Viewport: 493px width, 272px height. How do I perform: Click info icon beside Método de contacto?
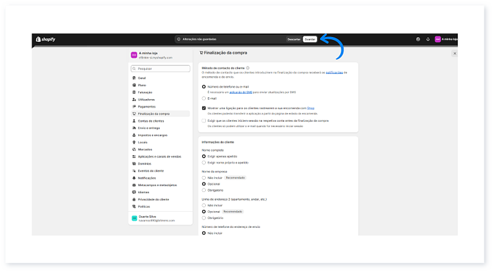(246, 67)
